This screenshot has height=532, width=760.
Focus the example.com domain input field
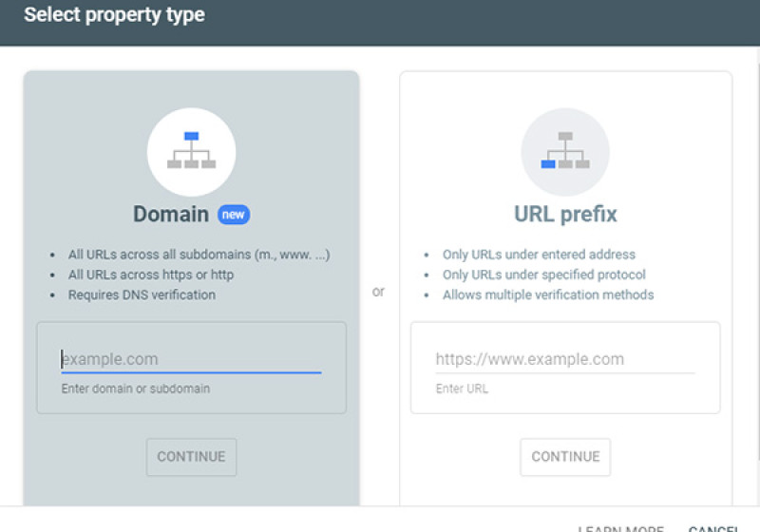click(x=191, y=359)
